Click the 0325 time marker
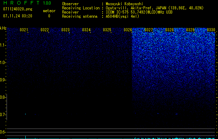218x139 pixels. [107, 30]
